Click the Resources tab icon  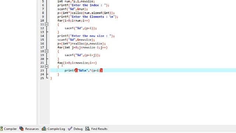pyautogui.click(x=21, y=129)
